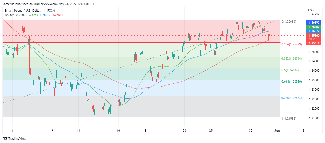Click the red 1.25611 price tag on axis
This screenshot has height=143, width=325.
pos(314,43)
